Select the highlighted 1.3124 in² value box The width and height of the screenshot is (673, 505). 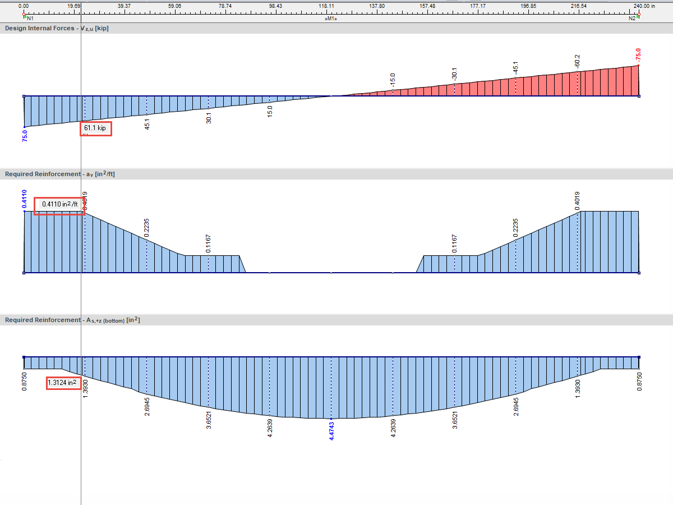[63, 383]
